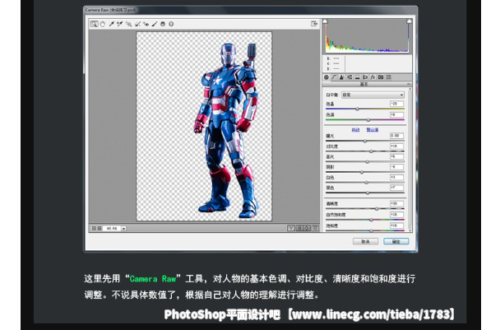
Task: Click copy current settings to before icon
Action: 307,228
